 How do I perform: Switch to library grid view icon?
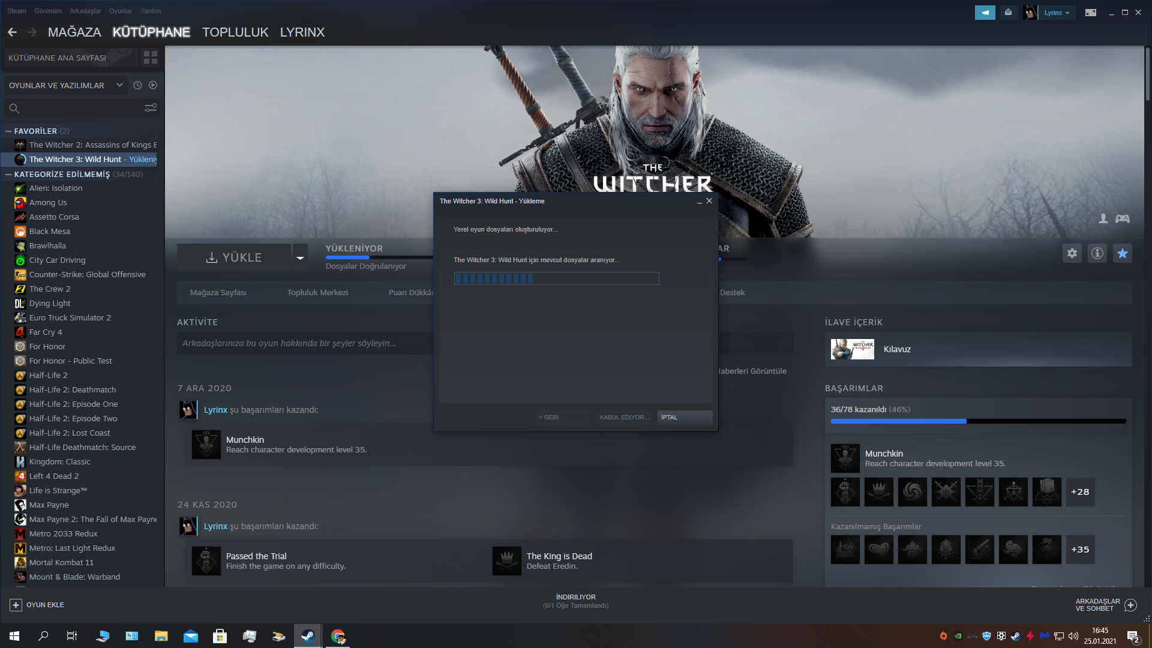(x=151, y=58)
